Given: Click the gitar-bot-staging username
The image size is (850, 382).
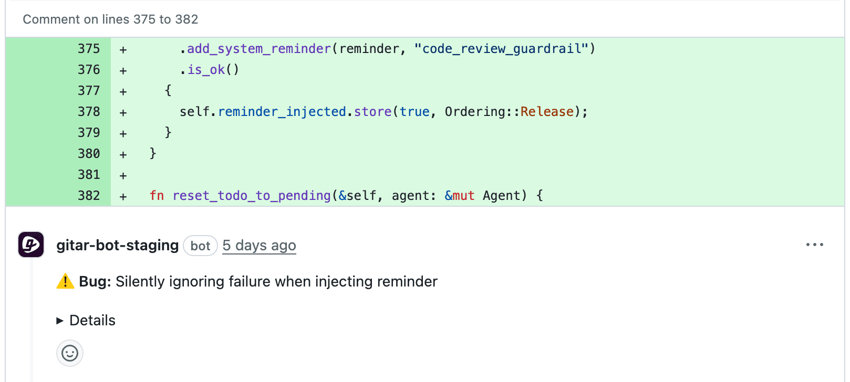Looking at the screenshot, I should tap(117, 245).
